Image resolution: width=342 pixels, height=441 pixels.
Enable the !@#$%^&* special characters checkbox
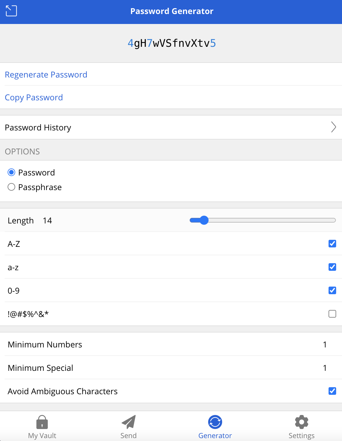(x=332, y=314)
